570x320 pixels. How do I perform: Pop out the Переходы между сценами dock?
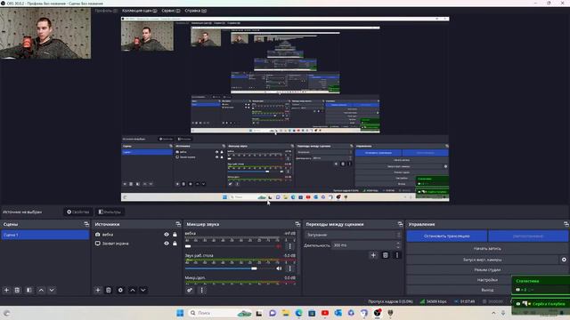tap(400, 224)
